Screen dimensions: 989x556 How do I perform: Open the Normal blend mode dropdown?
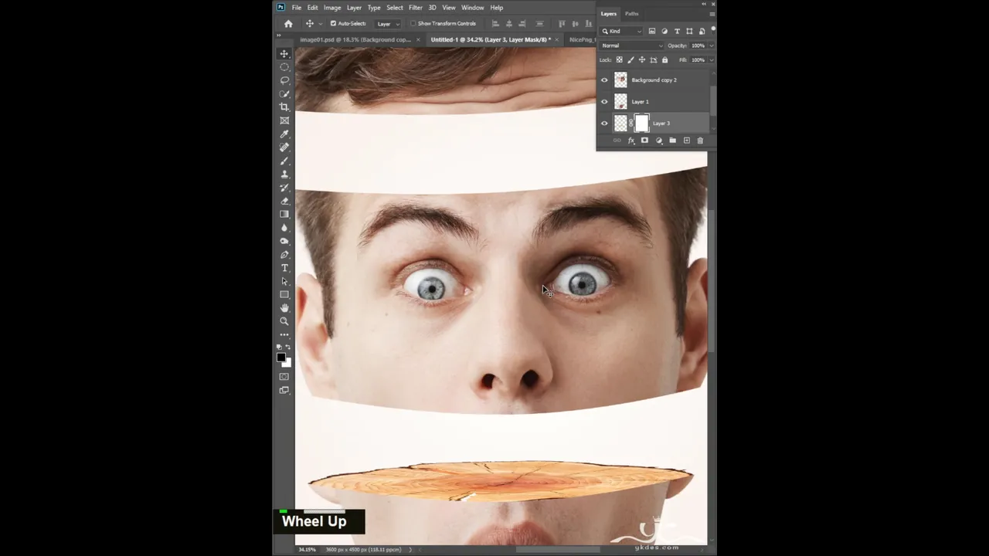(x=632, y=46)
